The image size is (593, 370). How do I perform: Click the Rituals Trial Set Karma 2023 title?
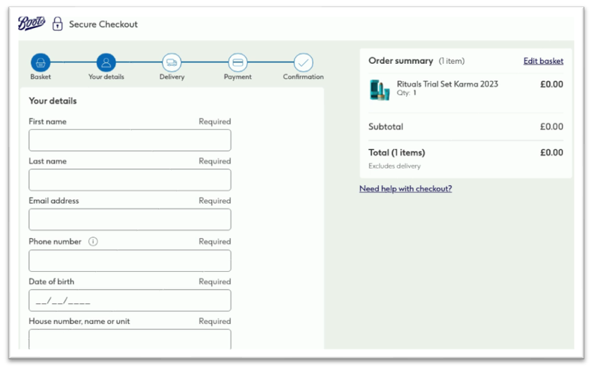[x=447, y=84]
